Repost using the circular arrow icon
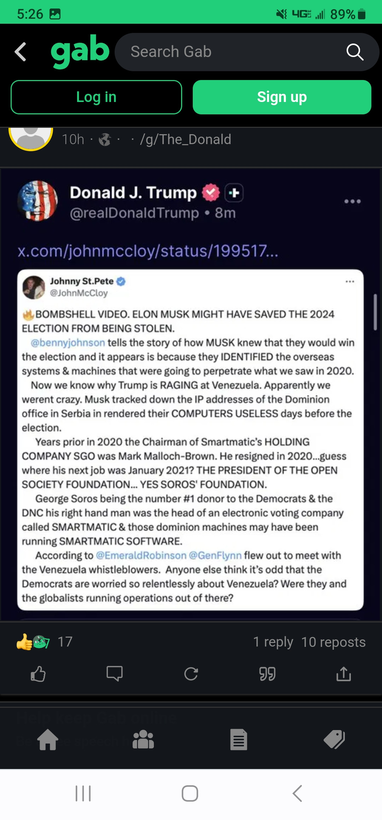 (191, 674)
